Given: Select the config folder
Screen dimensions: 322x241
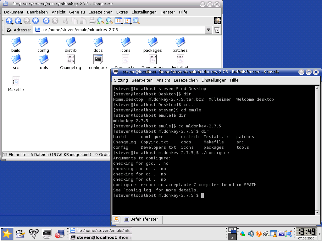Looking at the screenshot, I should pyautogui.click(x=43, y=45).
